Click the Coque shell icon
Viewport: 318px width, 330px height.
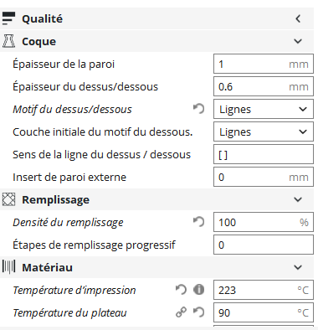click(x=8, y=41)
